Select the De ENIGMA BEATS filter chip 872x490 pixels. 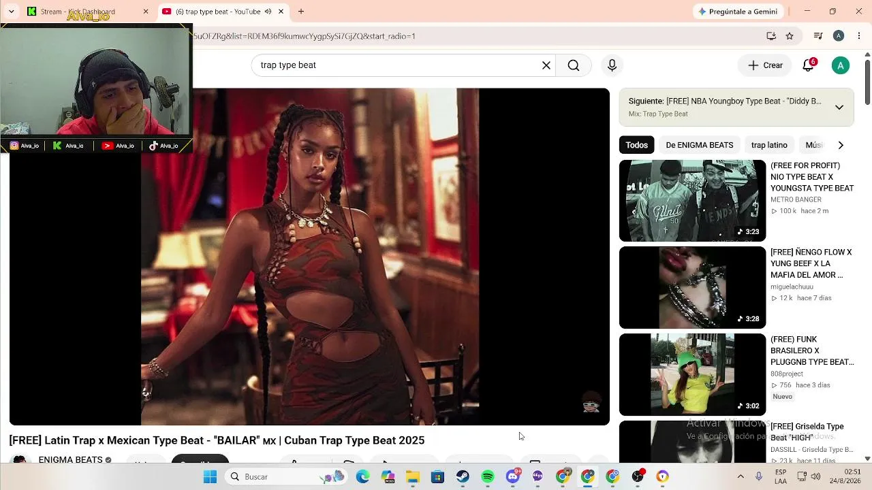[x=700, y=145]
